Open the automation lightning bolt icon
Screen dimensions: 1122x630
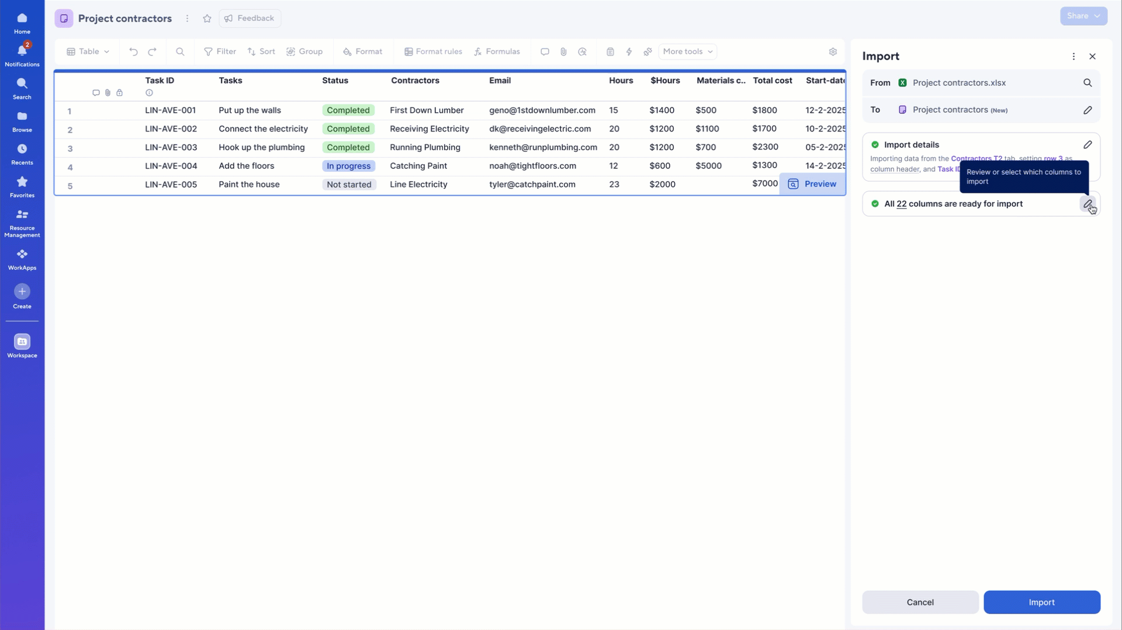click(629, 52)
